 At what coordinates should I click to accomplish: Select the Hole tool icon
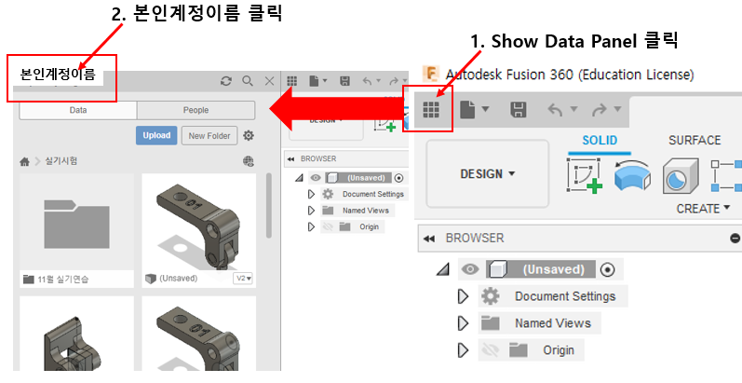click(681, 175)
